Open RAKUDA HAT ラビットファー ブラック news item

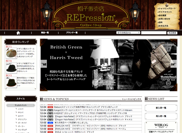point(90,126)
